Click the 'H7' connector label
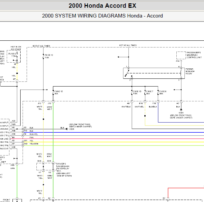This screenshot has height=202, width=204. click(14, 79)
